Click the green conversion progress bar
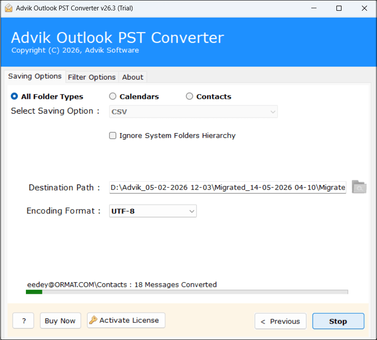377x340 pixels. tap(187, 292)
